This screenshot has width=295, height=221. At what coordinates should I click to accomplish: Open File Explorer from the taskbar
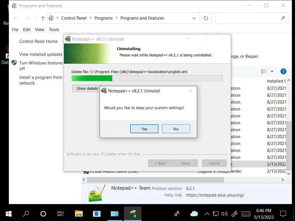coord(79,214)
